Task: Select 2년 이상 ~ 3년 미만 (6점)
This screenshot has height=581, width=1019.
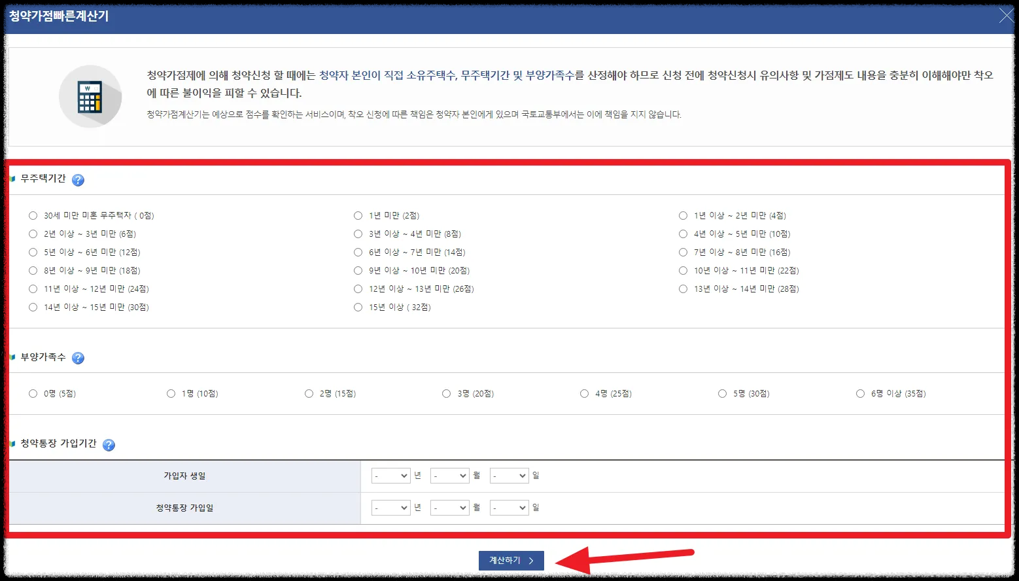Action: 33,234
